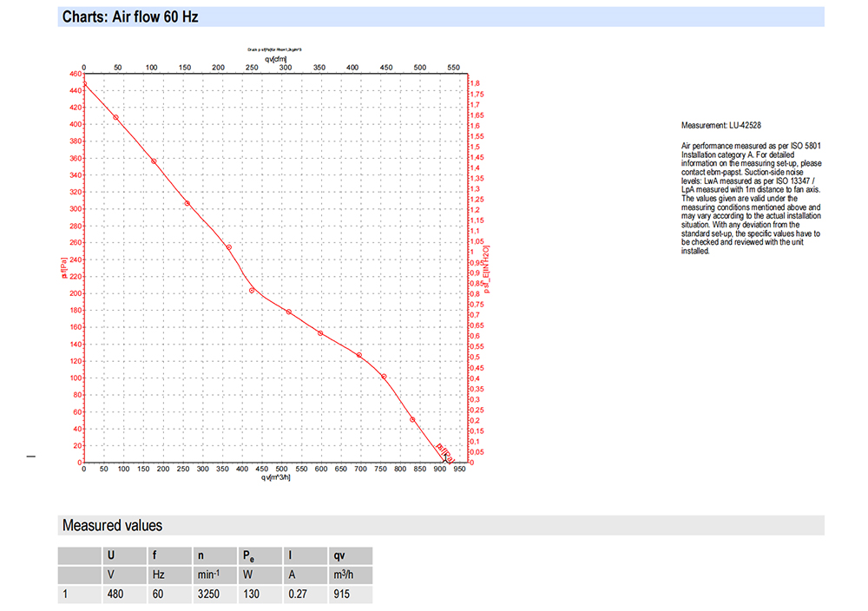
Task: Select the 'Measurement: LU-42528' text
Action: point(720,126)
